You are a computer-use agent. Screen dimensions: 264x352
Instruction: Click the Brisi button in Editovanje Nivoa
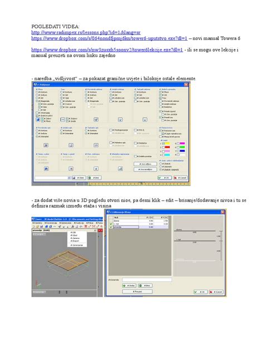pos(145,286)
